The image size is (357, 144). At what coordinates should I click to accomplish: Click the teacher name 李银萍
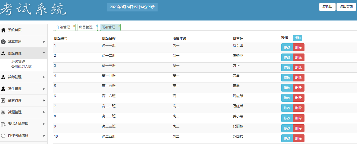(x=238, y=56)
